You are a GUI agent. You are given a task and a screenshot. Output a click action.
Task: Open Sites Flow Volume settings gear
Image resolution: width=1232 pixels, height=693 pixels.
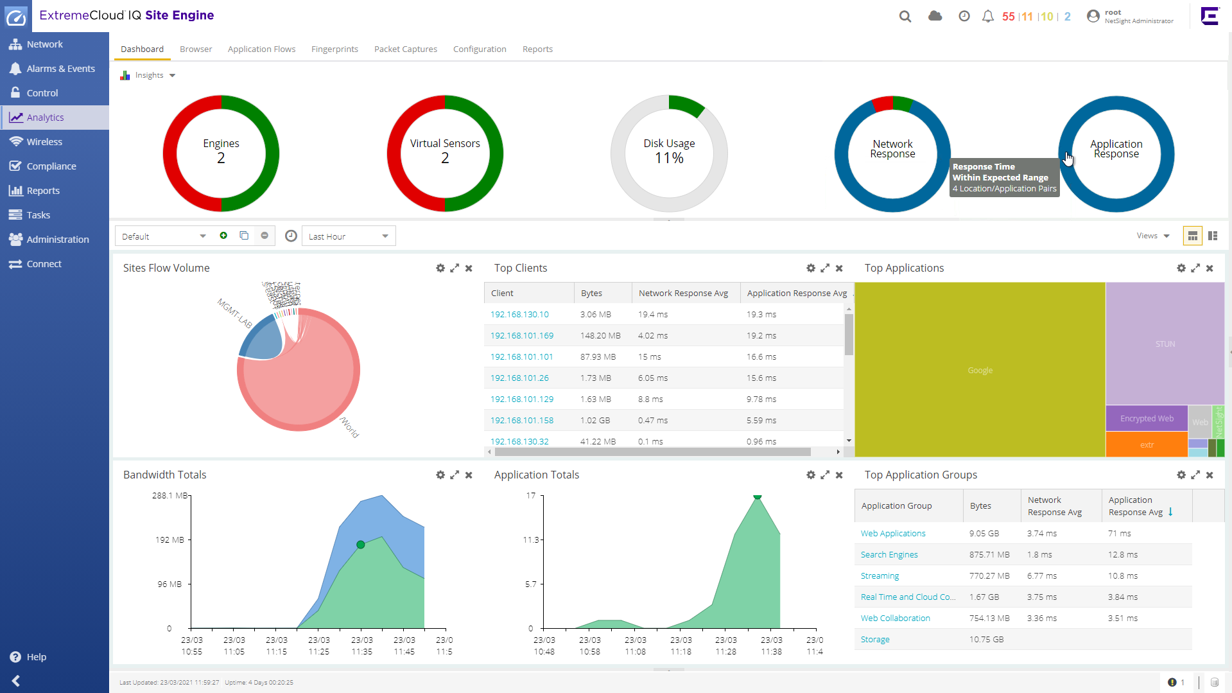tap(440, 268)
